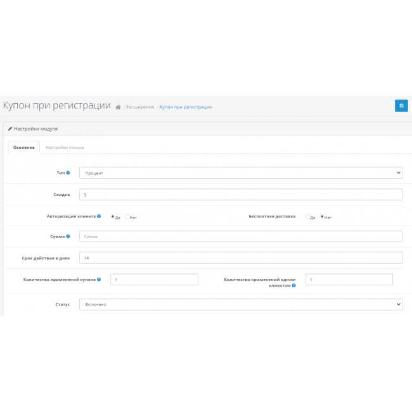
Task: Switch to the Настройки письма tab
Action: point(65,147)
